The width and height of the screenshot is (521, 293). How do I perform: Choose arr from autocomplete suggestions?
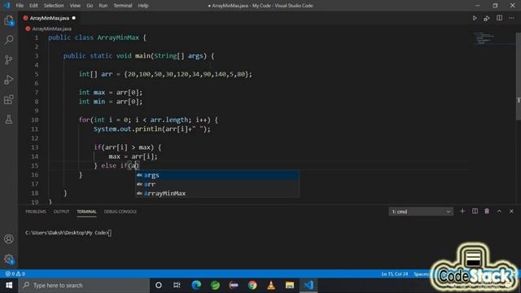[217, 184]
